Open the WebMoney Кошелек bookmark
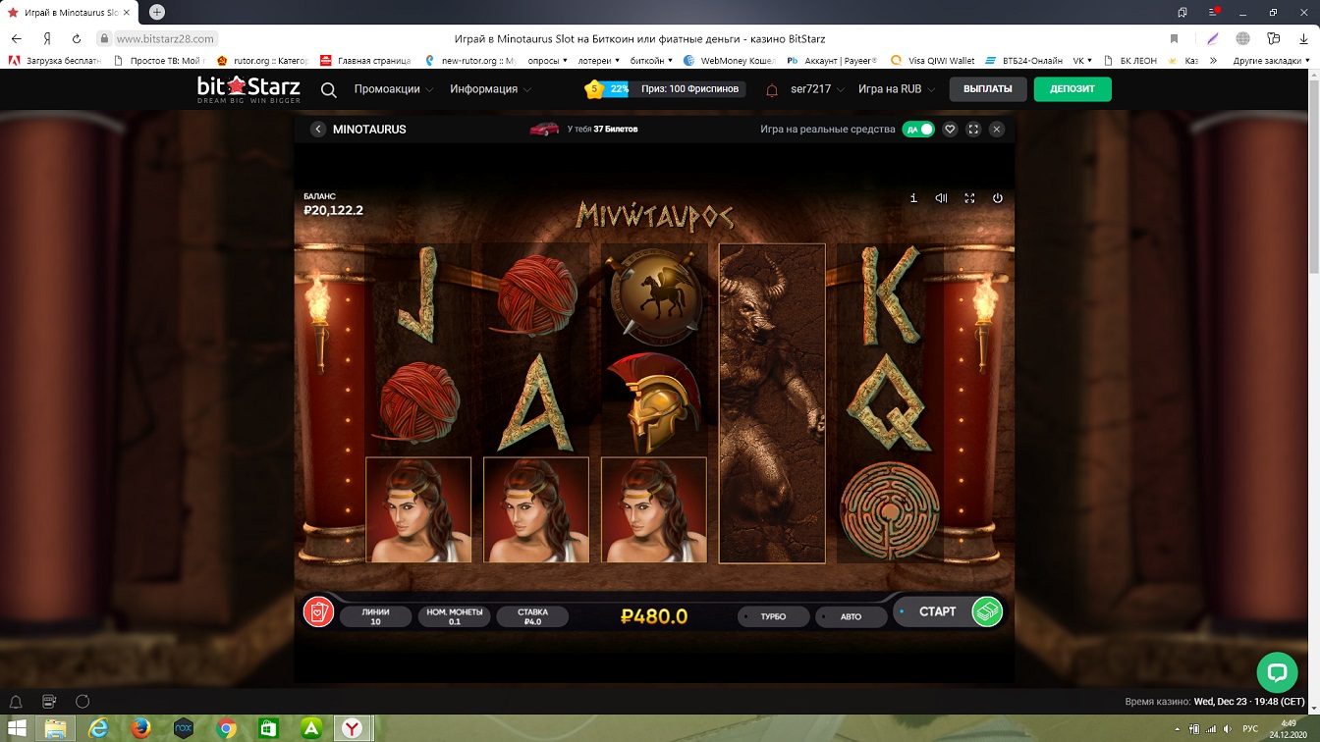The height and width of the screenshot is (742, 1320). (x=732, y=60)
